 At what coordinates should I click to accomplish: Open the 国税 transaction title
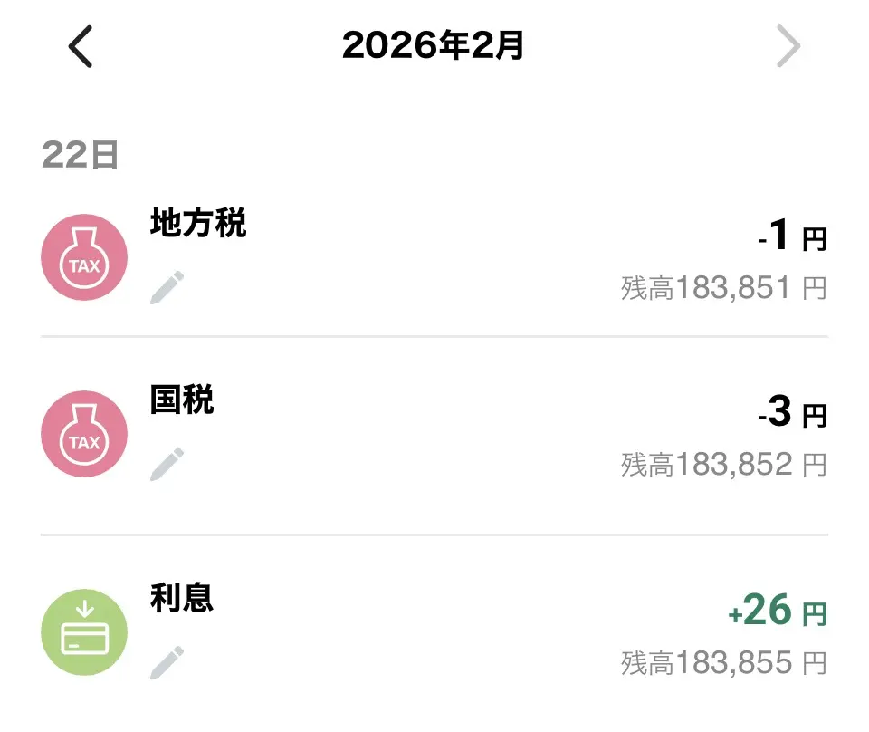(x=182, y=400)
